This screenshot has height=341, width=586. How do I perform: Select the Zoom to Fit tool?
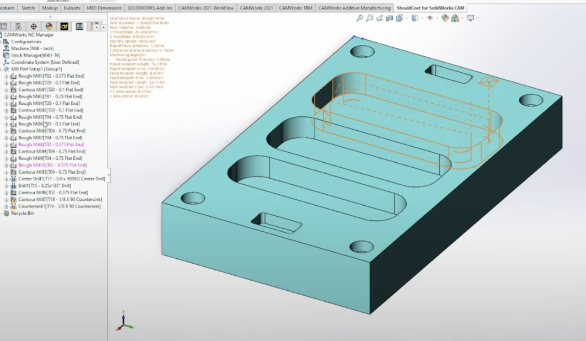359,18
